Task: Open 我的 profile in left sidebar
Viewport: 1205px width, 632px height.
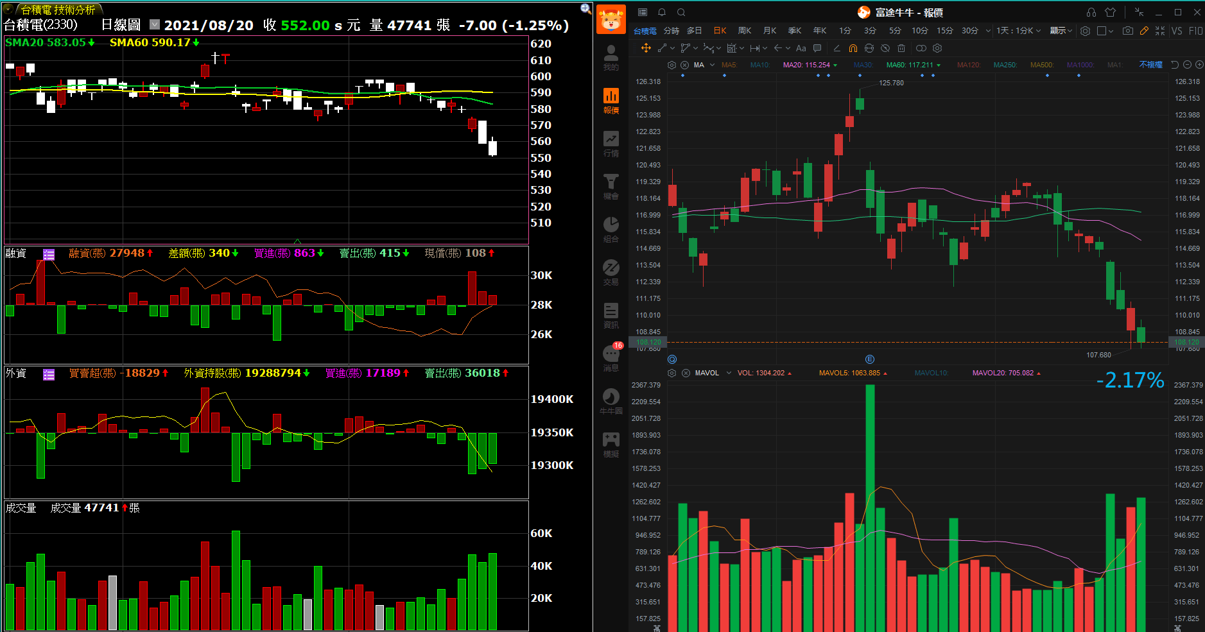Action: click(611, 58)
